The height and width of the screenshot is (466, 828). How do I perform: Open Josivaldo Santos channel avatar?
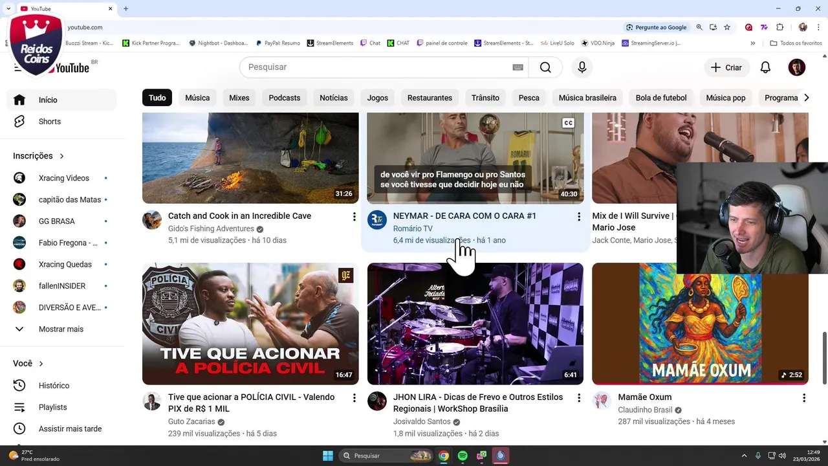(x=377, y=401)
